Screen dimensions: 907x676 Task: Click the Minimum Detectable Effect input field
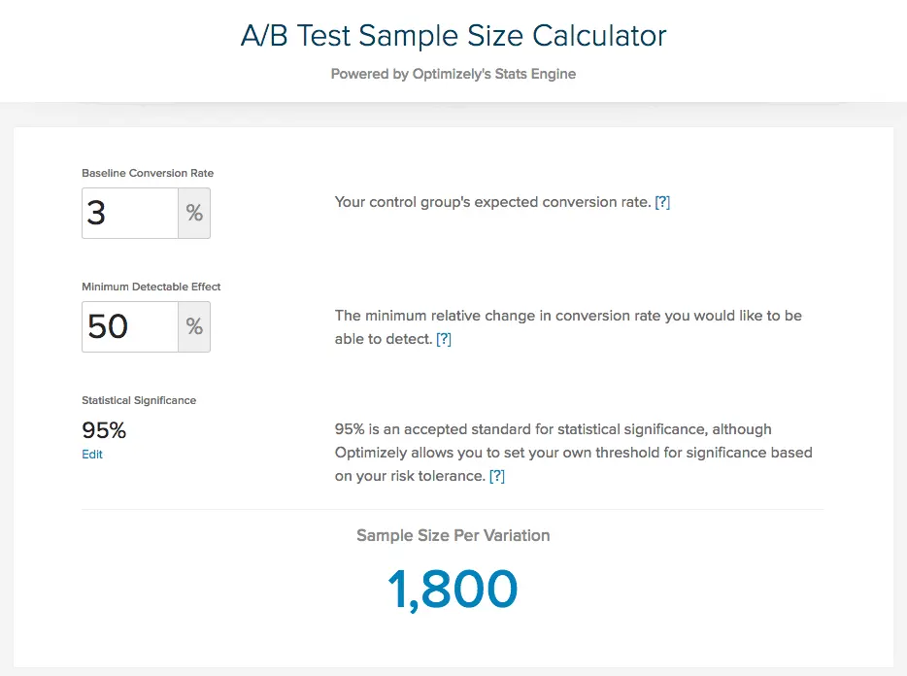[x=130, y=326]
